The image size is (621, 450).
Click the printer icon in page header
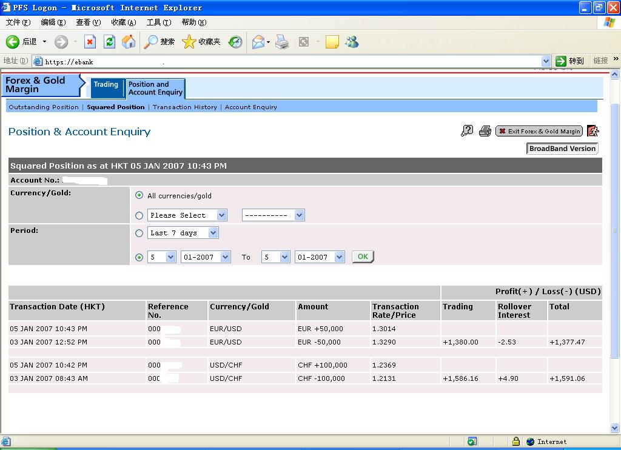485,131
